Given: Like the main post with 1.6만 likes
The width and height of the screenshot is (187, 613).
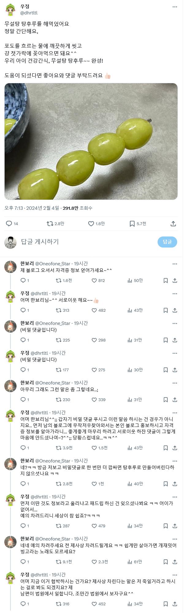Looking at the screenshot, I should 91,224.
